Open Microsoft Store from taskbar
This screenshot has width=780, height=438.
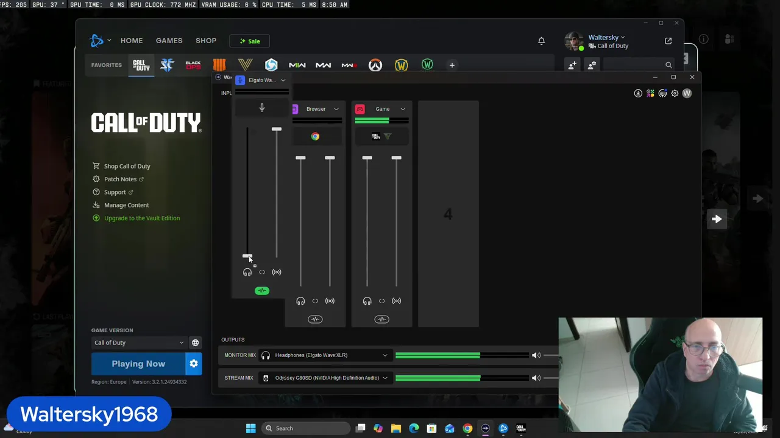pos(431,428)
